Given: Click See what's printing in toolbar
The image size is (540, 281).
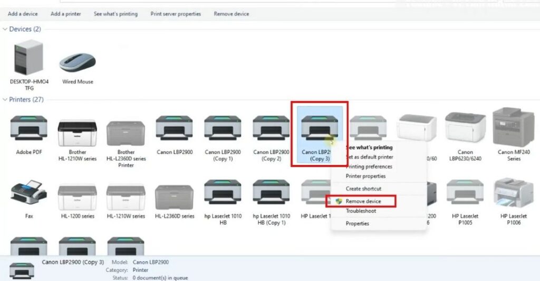Looking at the screenshot, I should pyautogui.click(x=115, y=14).
